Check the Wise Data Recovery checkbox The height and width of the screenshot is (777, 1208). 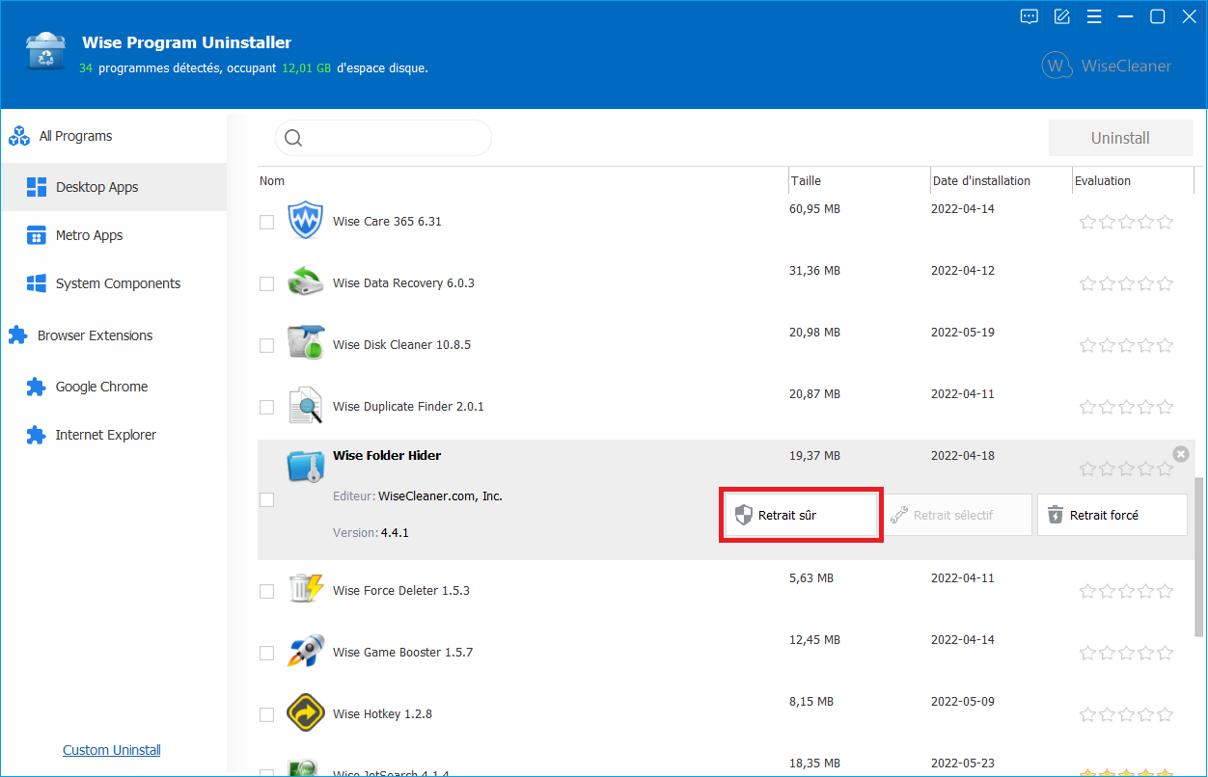coord(267,283)
